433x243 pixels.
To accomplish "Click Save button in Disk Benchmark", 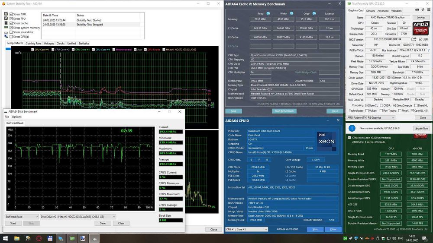I will click(103, 223).
